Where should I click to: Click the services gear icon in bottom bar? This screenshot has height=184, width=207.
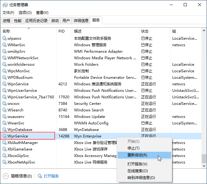40,176
